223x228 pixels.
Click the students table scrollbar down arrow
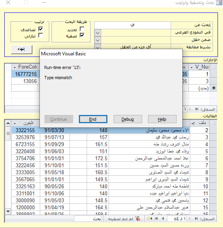click(x=8, y=211)
